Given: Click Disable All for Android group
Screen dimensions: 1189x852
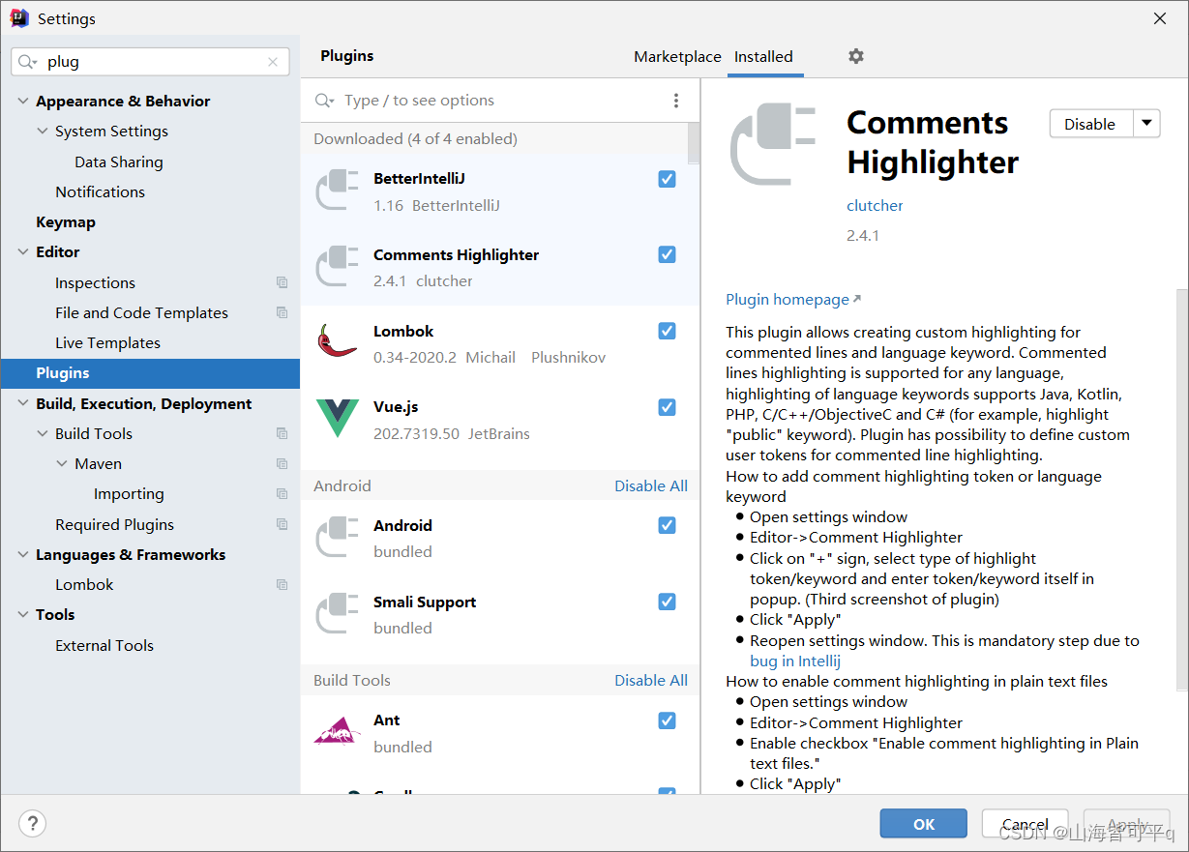Looking at the screenshot, I should click(x=651, y=485).
